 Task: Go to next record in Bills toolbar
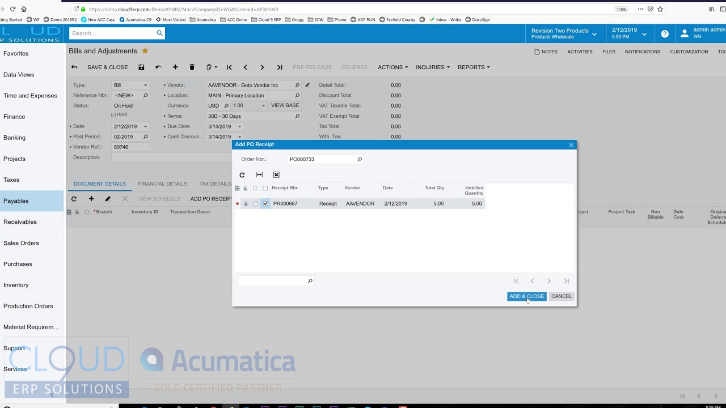(x=262, y=67)
